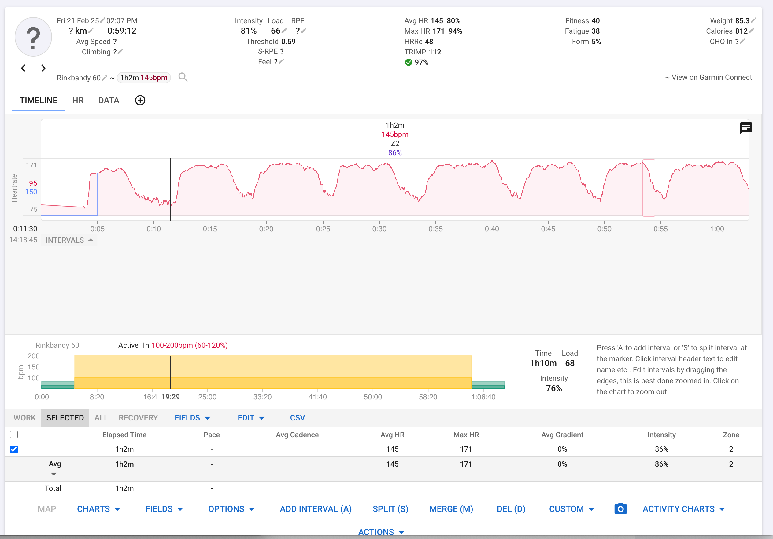Collapse the INTERVALS panel toggle
The image size is (773, 539).
(x=69, y=240)
